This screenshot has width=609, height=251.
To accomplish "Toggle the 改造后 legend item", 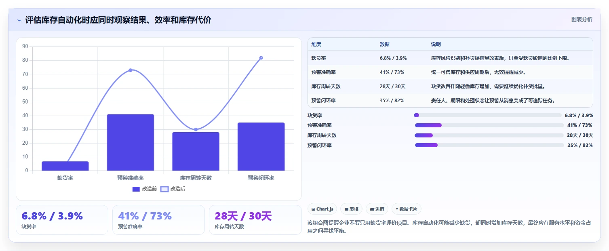I will tap(173, 189).
